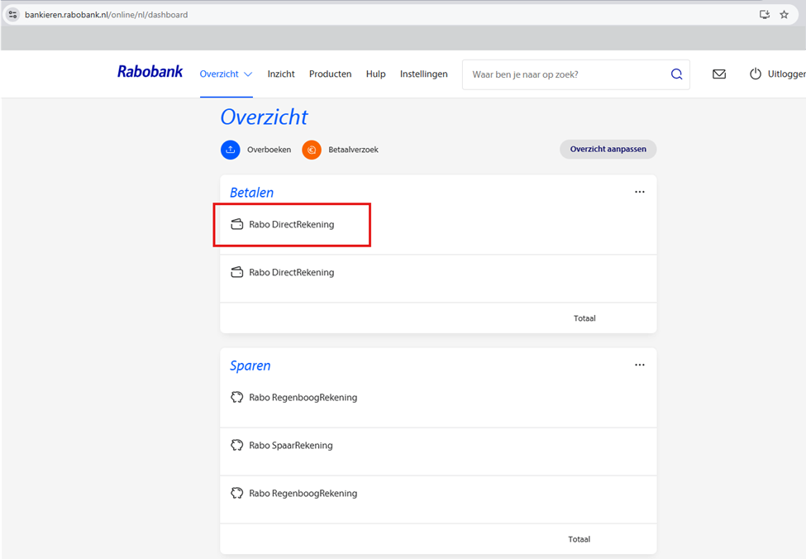Click the blue Overboeken icon
The image size is (806, 559).
(x=231, y=150)
